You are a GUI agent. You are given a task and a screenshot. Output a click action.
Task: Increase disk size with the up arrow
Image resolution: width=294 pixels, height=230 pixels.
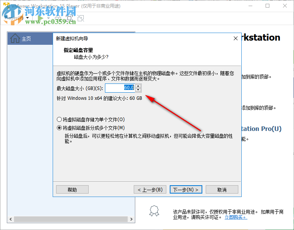click(x=138, y=86)
